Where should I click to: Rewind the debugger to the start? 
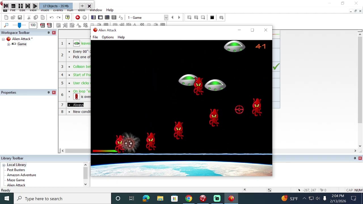click(x=6, y=6)
